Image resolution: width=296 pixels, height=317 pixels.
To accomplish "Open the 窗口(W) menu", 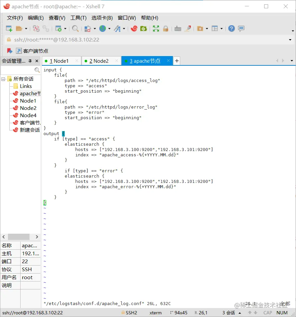I will pyautogui.click(x=127, y=18).
